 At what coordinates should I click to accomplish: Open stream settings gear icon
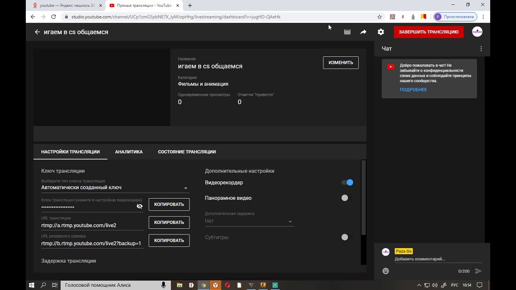[381, 32]
